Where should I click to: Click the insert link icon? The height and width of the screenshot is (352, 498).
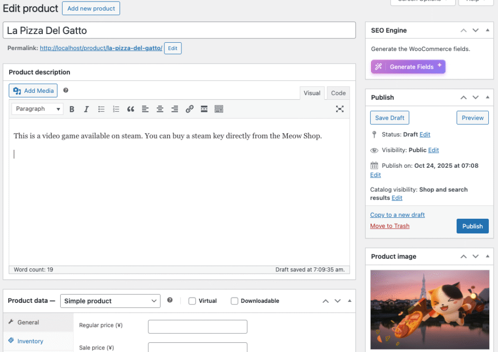190,109
